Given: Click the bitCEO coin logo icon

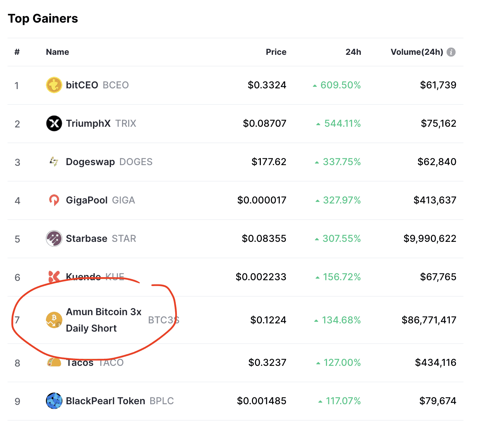Looking at the screenshot, I should (x=54, y=85).
